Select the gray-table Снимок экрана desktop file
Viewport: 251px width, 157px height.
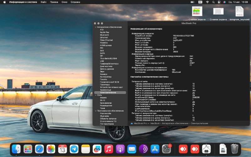218,14
